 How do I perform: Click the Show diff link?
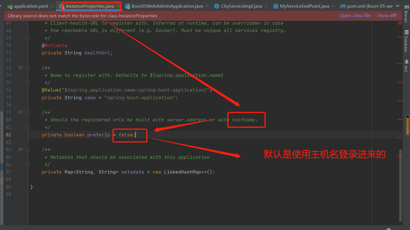click(x=387, y=16)
